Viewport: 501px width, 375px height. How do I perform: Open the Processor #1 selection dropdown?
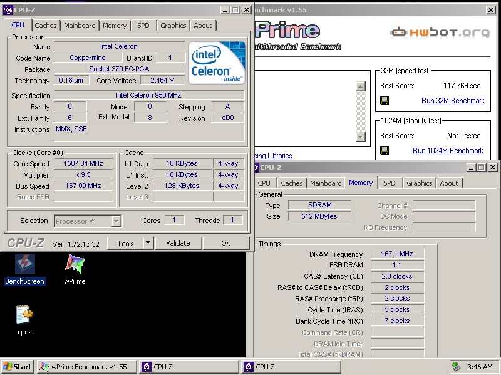tap(88, 221)
